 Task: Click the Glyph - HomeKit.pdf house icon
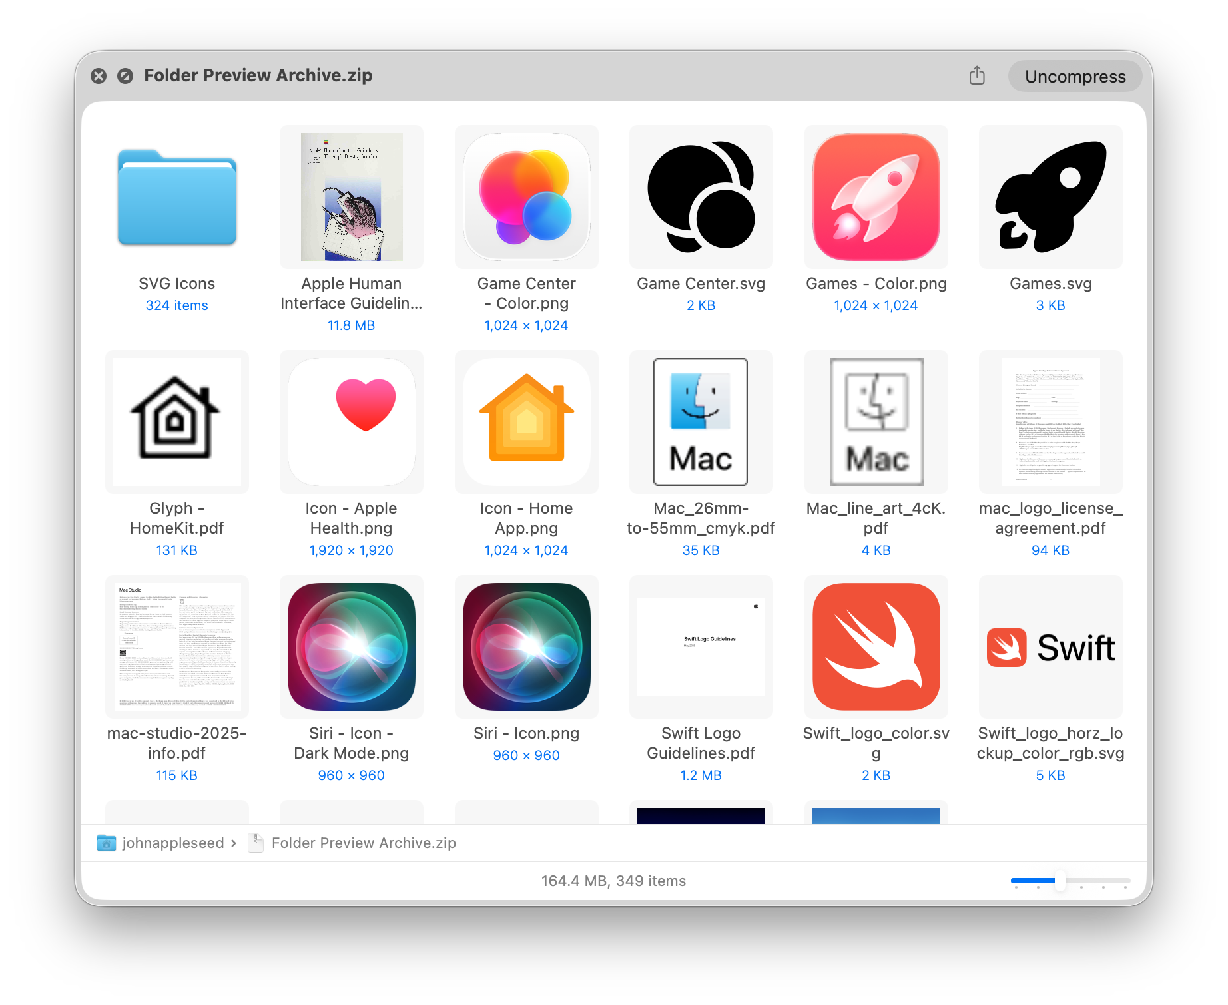click(x=176, y=422)
